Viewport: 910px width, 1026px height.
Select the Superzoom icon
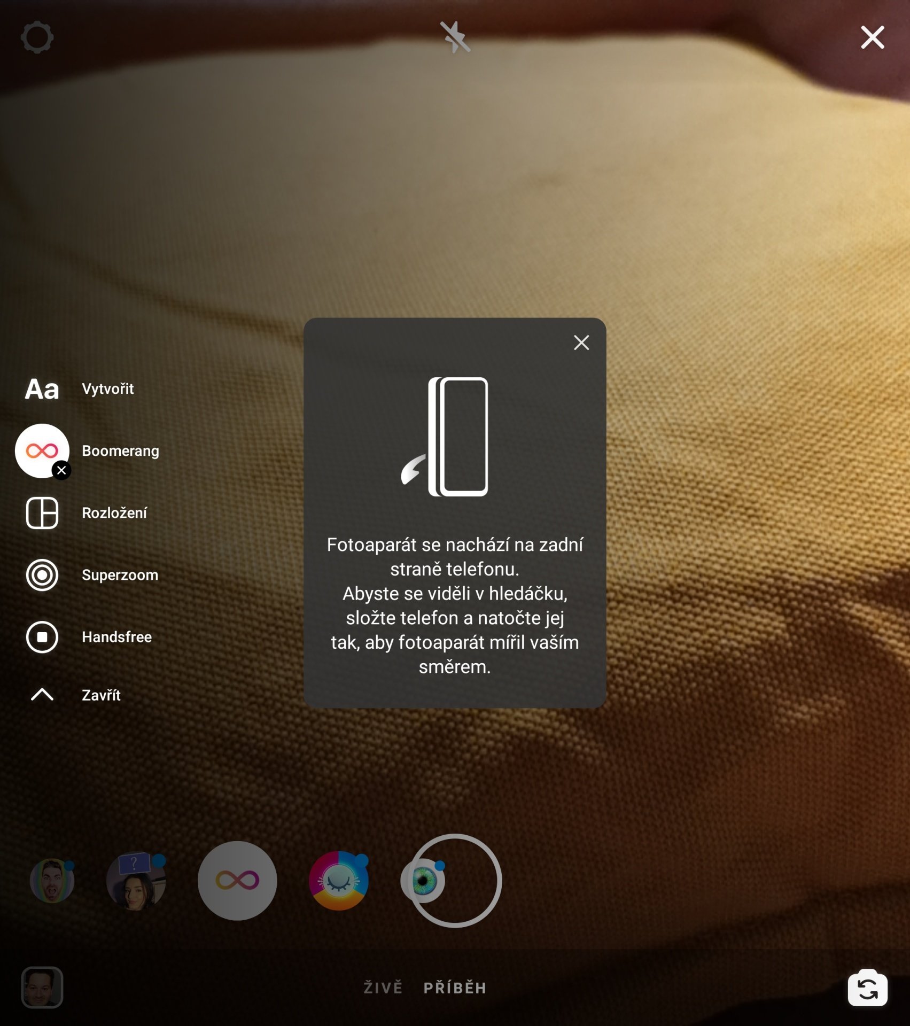pyautogui.click(x=42, y=575)
